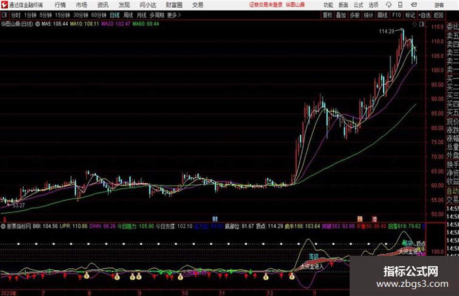
Task: Open the 发现 menu
Action: tap(124, 5)
